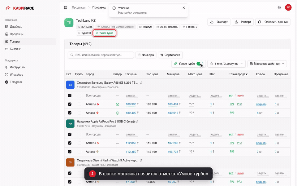The image size is (297, 186).
Task: Disable the Умное турбо switch
Action: (x=200, y=64)
